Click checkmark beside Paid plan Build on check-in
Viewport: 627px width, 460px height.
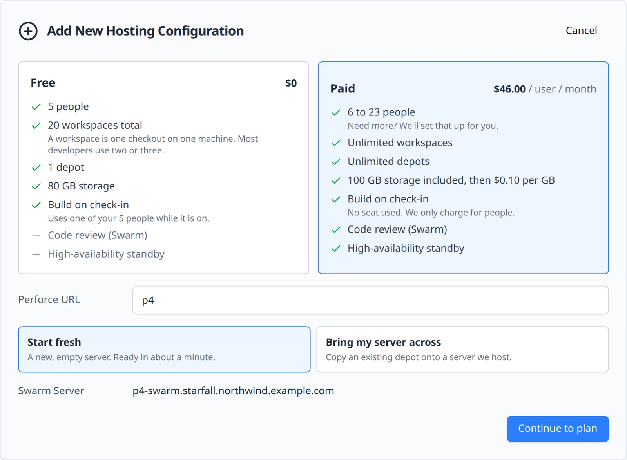tap(336, 199)
